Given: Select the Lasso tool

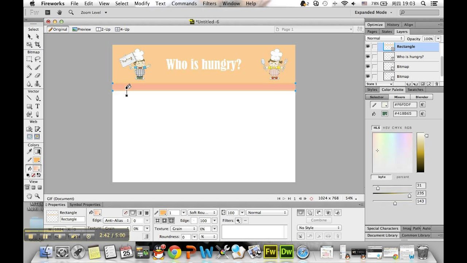Looking at the screenshot, I should click(x=37, y=59).
